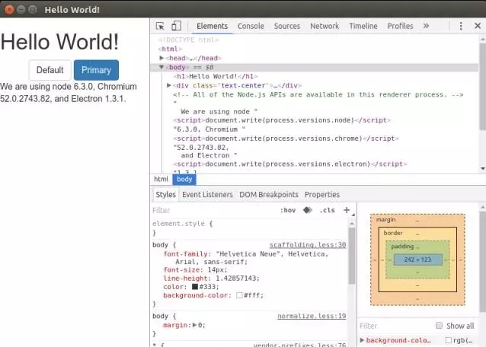
Task: Click the box model padding label
Action: click(402, 247)
